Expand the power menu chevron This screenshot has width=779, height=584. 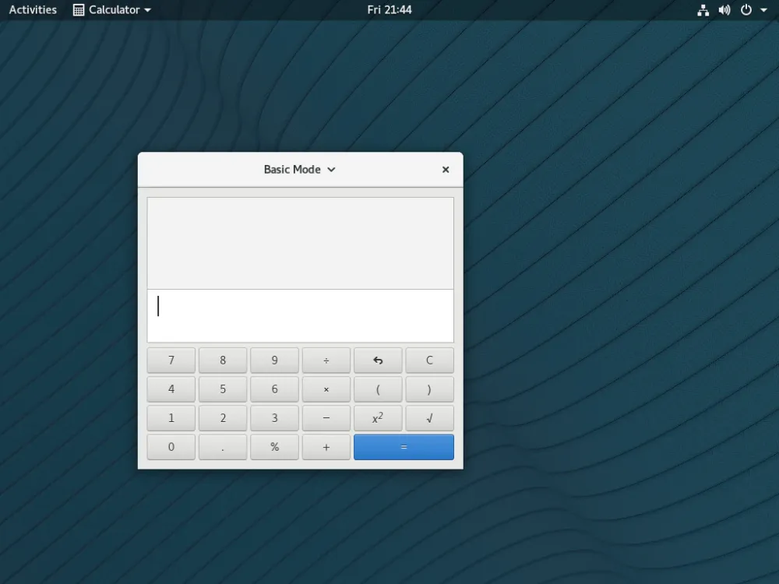click(x=764, y=10)
